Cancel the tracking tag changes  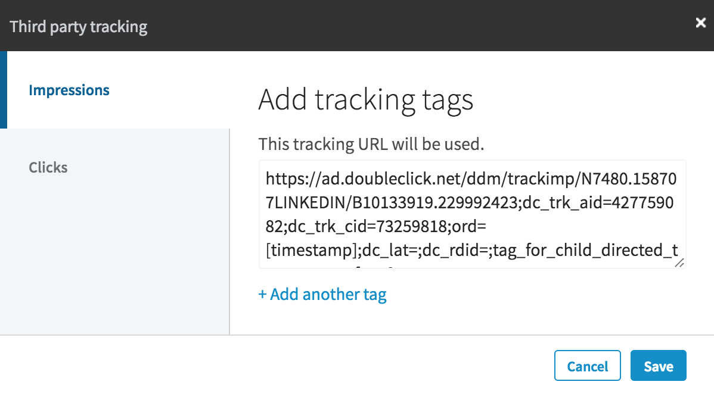pos(587,366)
